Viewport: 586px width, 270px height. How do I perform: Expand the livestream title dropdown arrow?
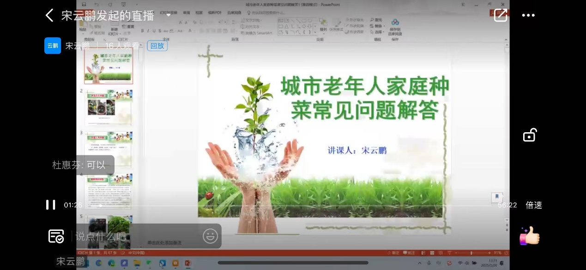pos(169,15)
